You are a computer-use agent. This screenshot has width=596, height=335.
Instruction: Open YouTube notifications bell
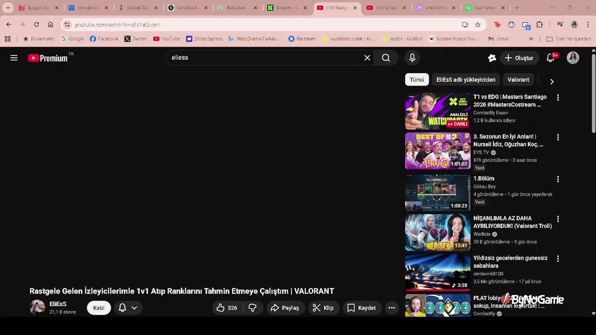click(x=550, y=58)
